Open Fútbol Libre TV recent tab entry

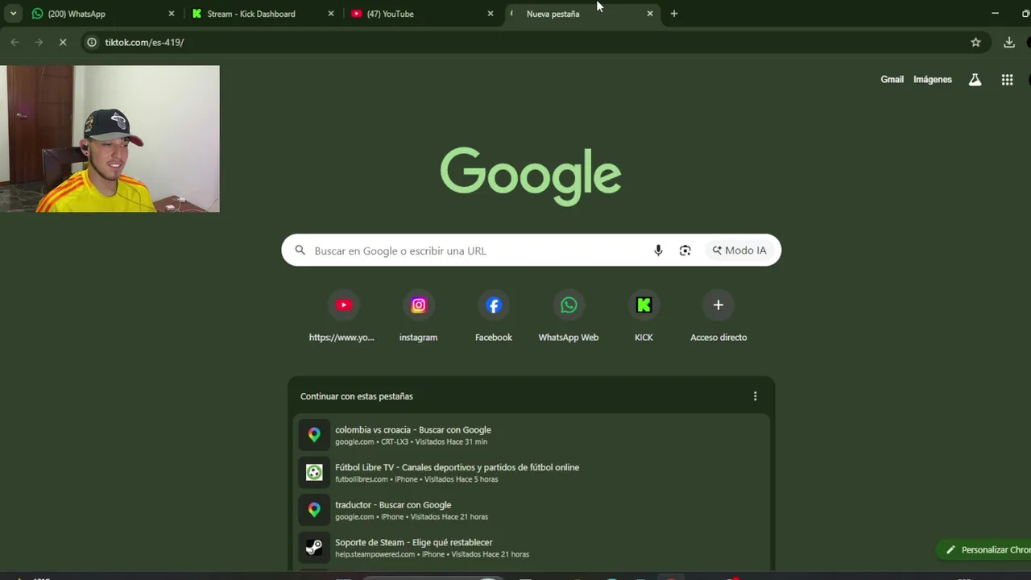(x=532, y=473)
